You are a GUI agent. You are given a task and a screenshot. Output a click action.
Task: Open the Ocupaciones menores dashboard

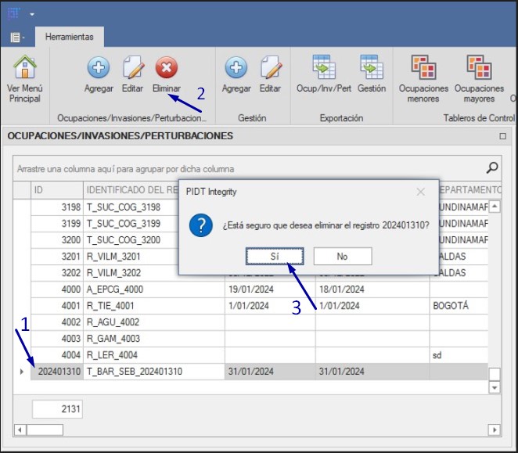423,69
